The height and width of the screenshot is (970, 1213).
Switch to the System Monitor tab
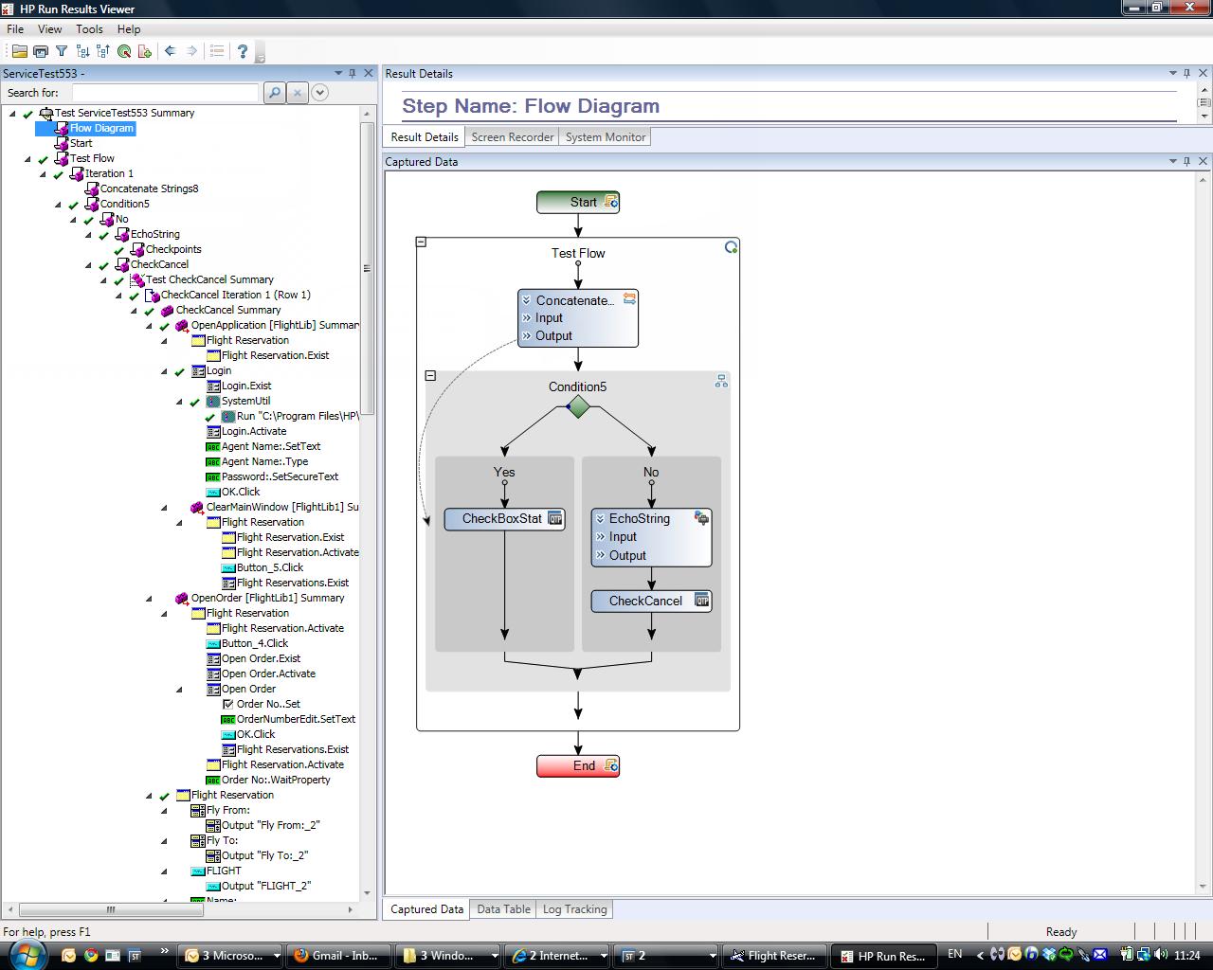pos(606,137)
